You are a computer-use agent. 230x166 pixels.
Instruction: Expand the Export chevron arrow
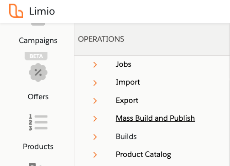(95, 101)
